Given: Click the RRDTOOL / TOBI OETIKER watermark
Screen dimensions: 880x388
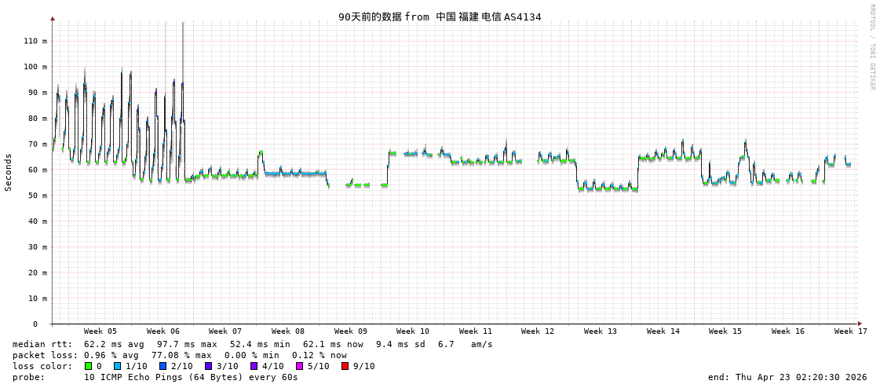Looking at the screenshot, I should point(871,47).
